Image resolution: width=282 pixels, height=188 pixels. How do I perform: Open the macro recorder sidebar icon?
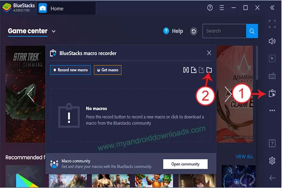coord(272,93)
